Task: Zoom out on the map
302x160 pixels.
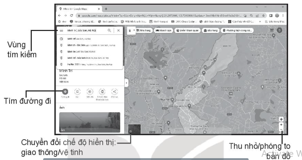Action: [281, 129]
